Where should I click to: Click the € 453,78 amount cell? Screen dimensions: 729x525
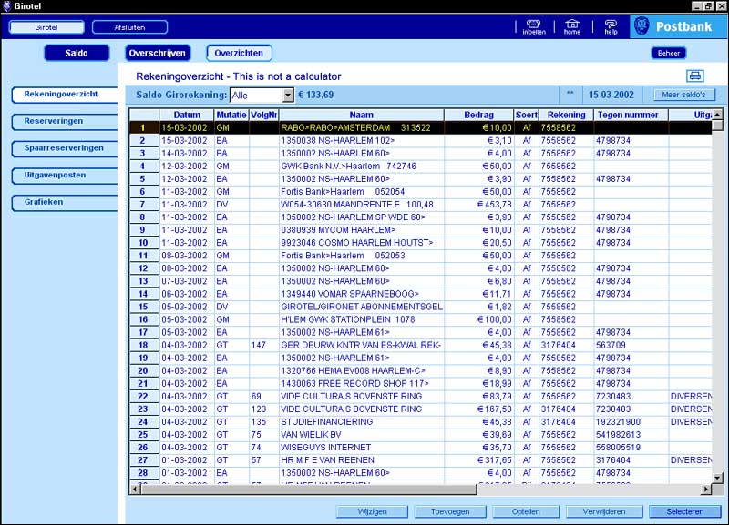[x=479, y=204]
